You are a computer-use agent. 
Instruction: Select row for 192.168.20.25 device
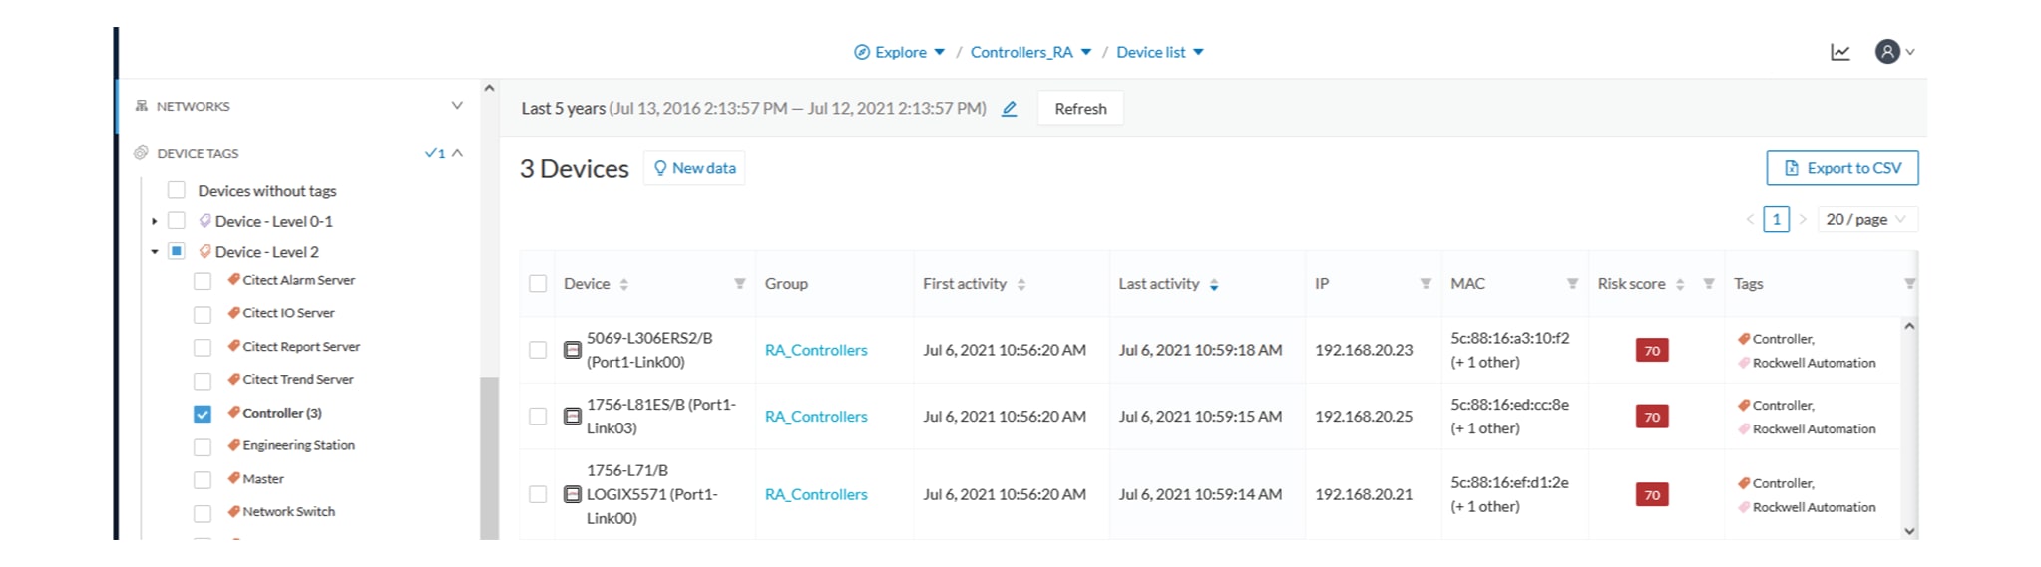538,416
